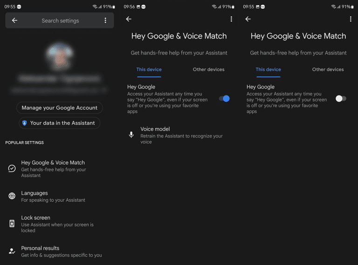
Task: Turn off the enabled Hey Google toggle
Action: [x=224, y=99]
